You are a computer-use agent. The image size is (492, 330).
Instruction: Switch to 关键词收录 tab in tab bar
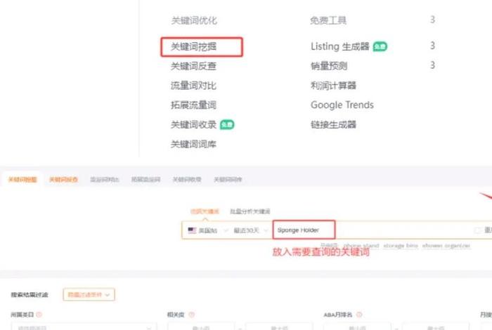click(187, 180)
